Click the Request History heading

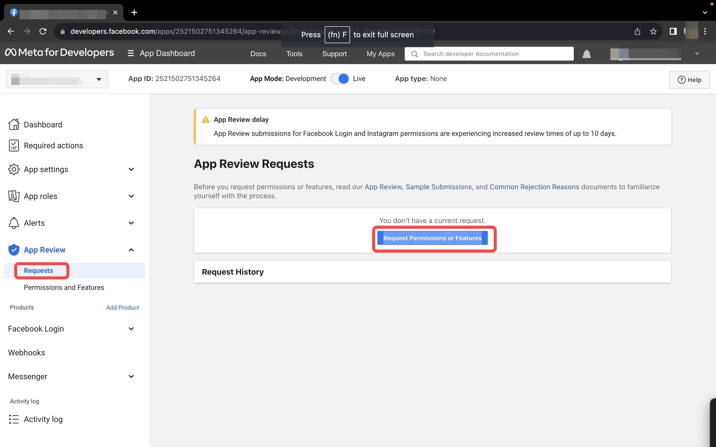233,272
